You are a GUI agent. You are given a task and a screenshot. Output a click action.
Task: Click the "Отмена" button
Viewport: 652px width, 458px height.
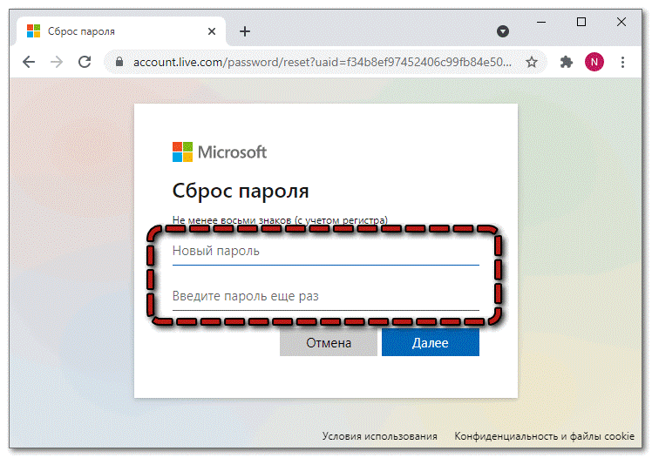[x=329, y=342]
